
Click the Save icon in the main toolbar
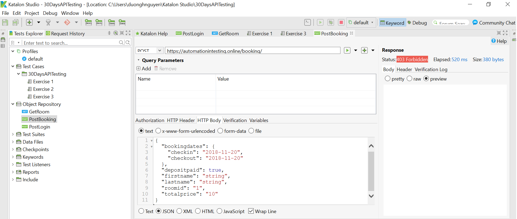pos(5,23)
